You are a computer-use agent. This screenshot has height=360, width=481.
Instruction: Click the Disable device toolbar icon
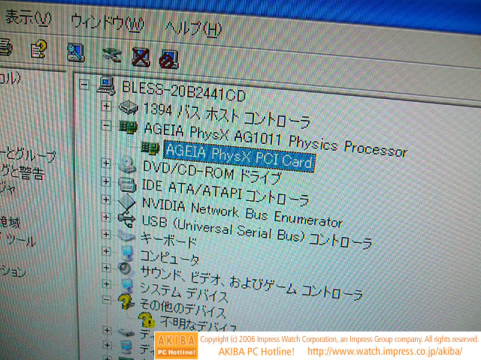pyautogui.click(x=168, y=57)
